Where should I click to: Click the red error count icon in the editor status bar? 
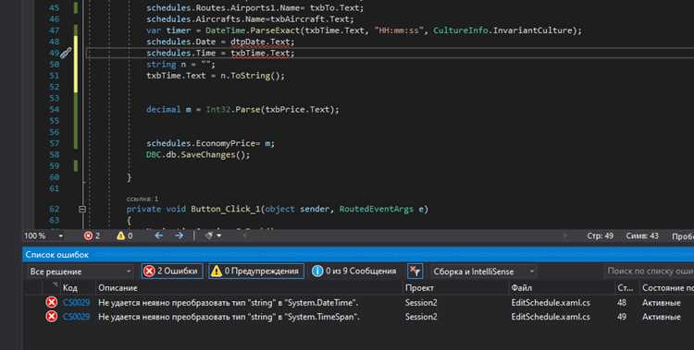click(x=88, y=236)
